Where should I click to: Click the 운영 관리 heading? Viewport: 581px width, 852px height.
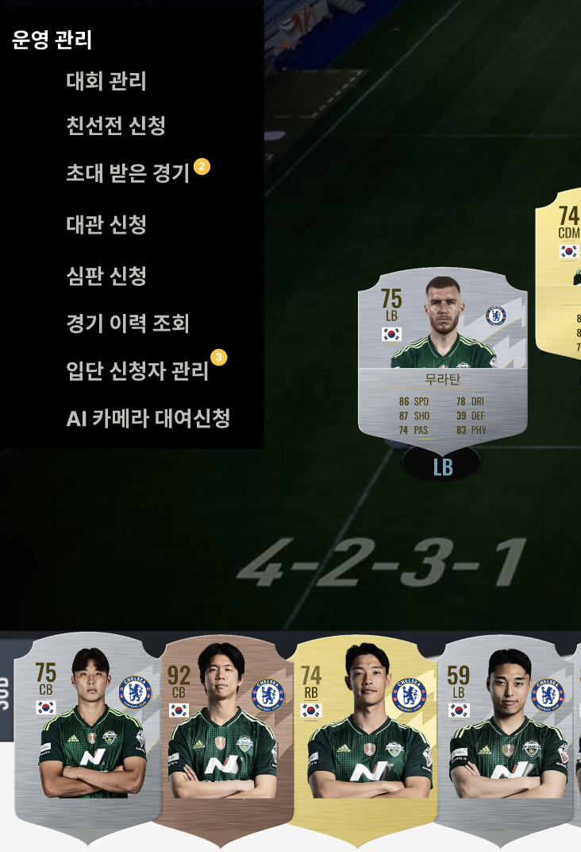(x=52, y=40)
